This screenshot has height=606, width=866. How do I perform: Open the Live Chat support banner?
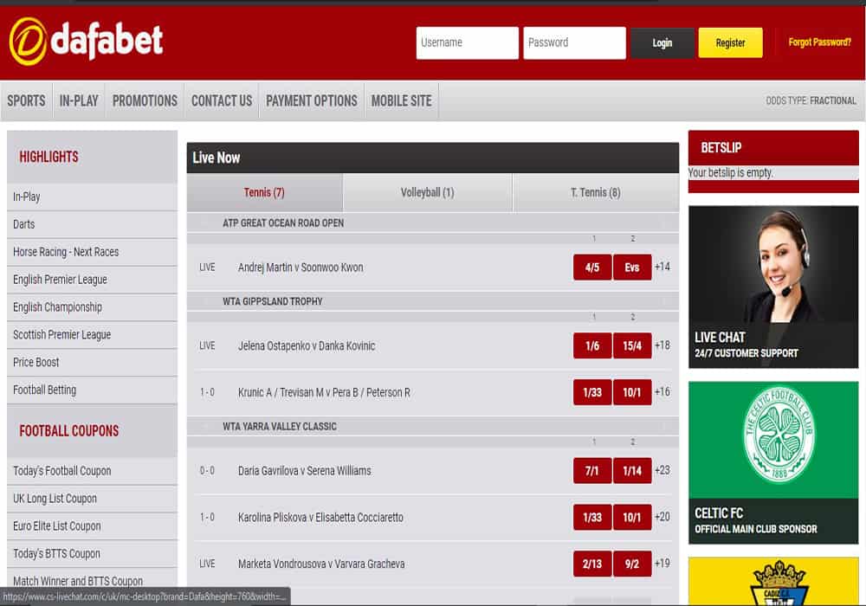(773, 287)
